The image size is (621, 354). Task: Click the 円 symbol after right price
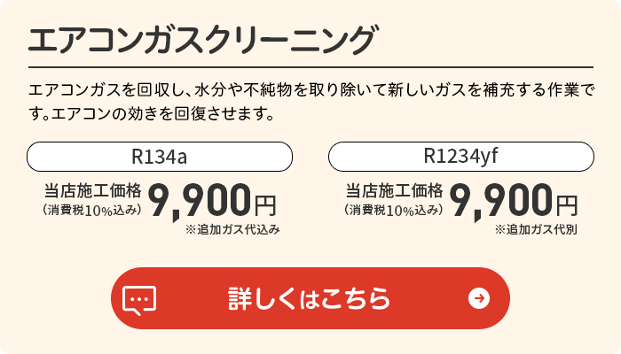567,205
